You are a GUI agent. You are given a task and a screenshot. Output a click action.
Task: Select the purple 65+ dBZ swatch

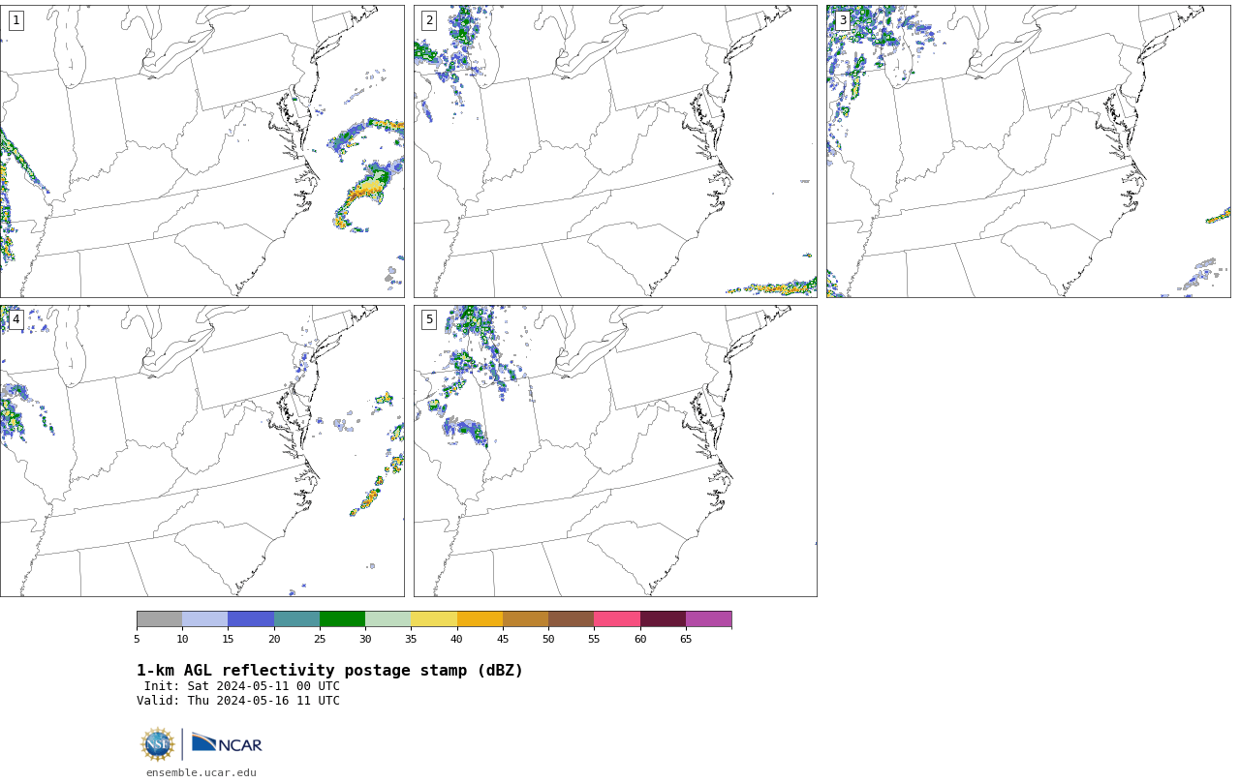(x=708, y=619)
